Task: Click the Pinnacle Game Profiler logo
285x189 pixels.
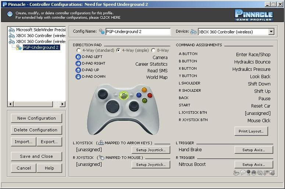Action: (254, 15)
